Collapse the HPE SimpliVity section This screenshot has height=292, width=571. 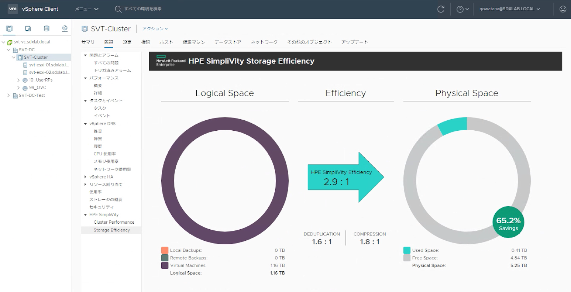85,215
